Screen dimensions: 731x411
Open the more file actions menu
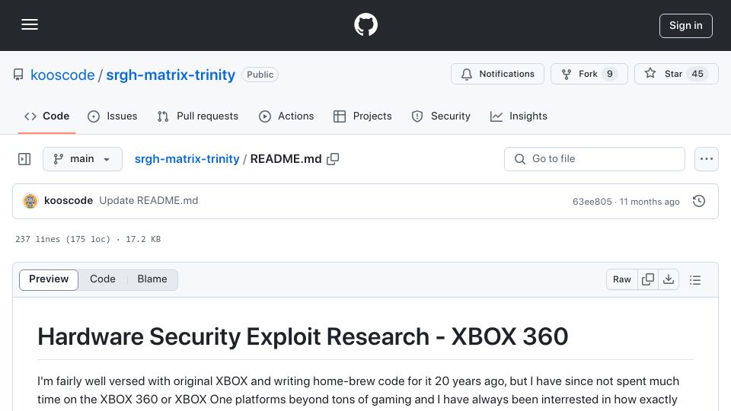[x=707, y=159]
